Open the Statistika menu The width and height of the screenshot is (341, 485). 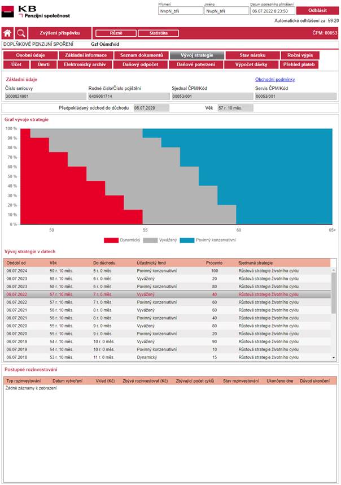pyautogui.click(x=158, y=33)
